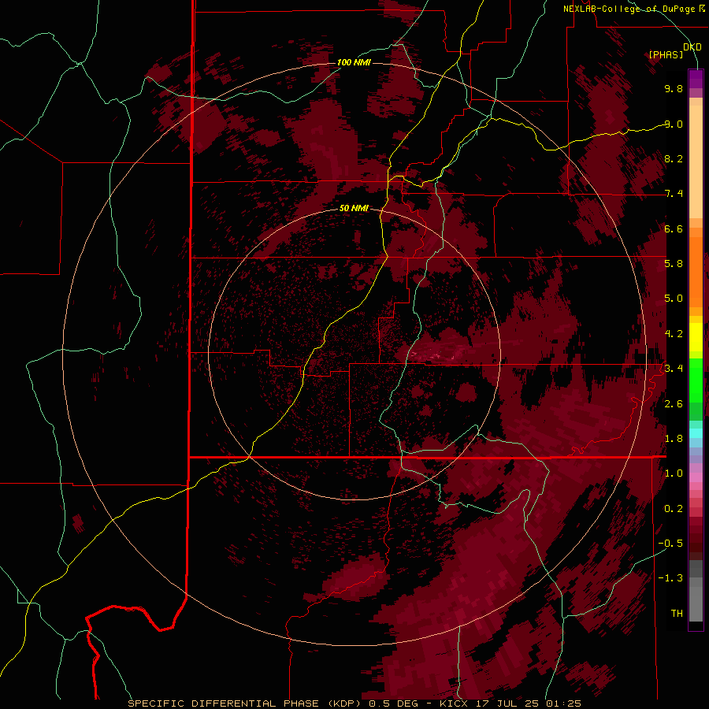Viewport: 709px width, 709px height.
Task: Click the [PHAS] units label
Action: [x=666, y=54]
